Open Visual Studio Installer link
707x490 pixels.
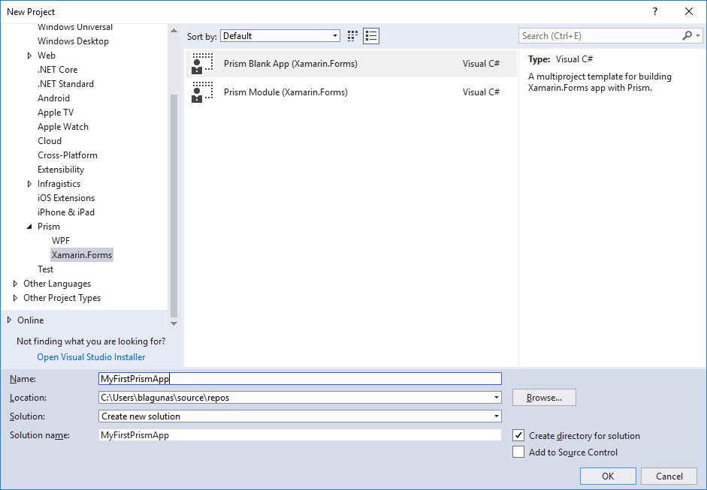(x=91, y=357)
